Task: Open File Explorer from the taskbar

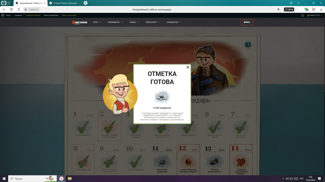Action: (x=70, y=178)
